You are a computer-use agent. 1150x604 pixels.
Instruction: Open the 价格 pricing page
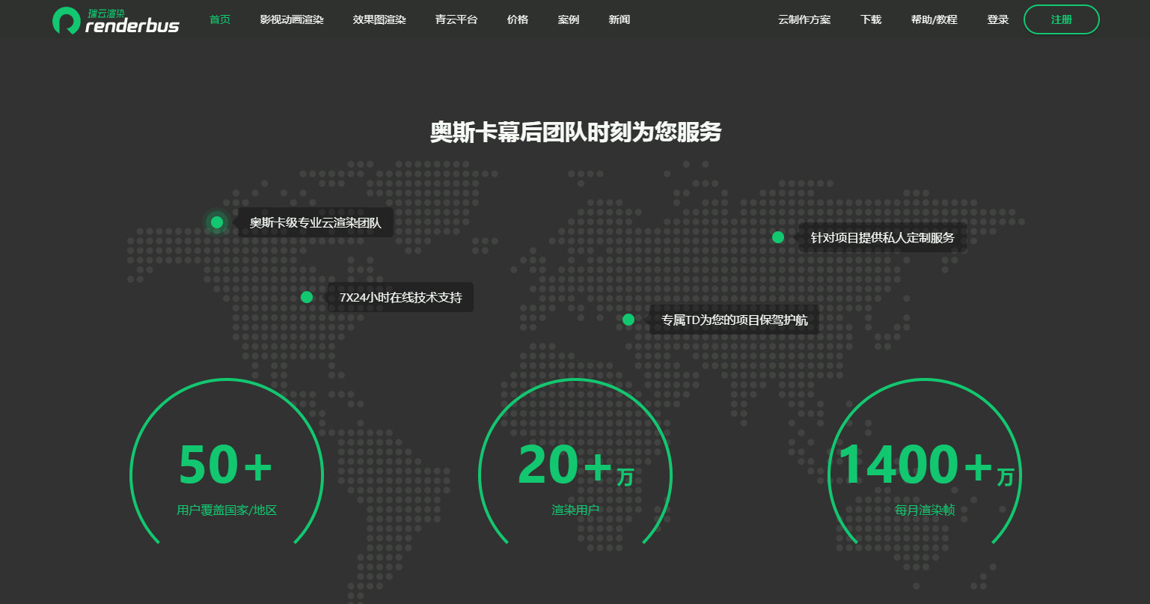[x=518, y=19]
